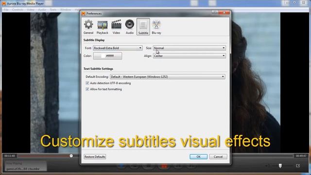Switch to the Audio preferences tab
Image resolution: width=311 pixels, height=175 pixels.
click(130, 27)
